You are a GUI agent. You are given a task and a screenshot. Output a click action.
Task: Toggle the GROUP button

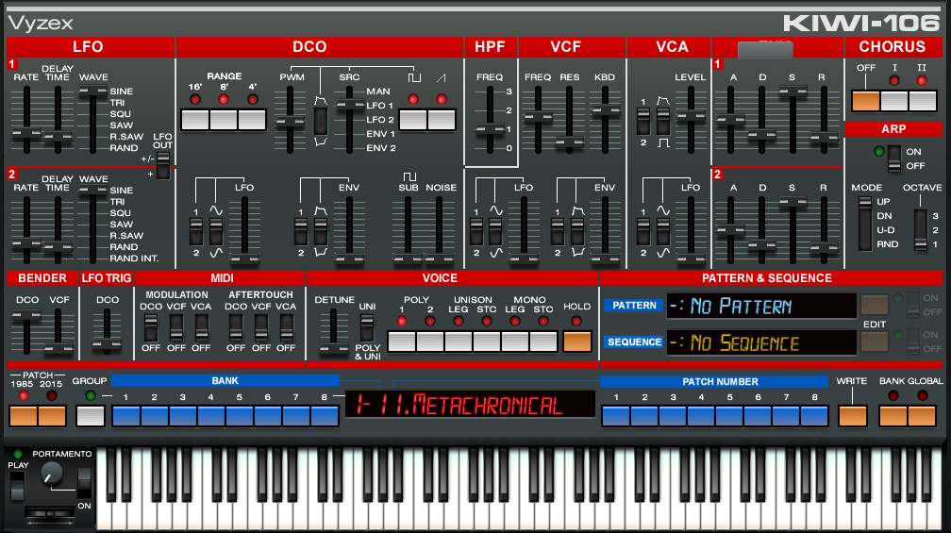(x=91, y=416)
